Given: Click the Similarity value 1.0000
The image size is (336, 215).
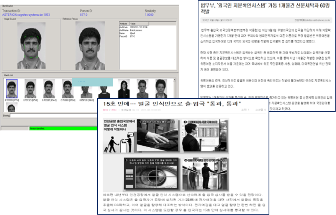Looking at the screenshot, I should (149, 15).
